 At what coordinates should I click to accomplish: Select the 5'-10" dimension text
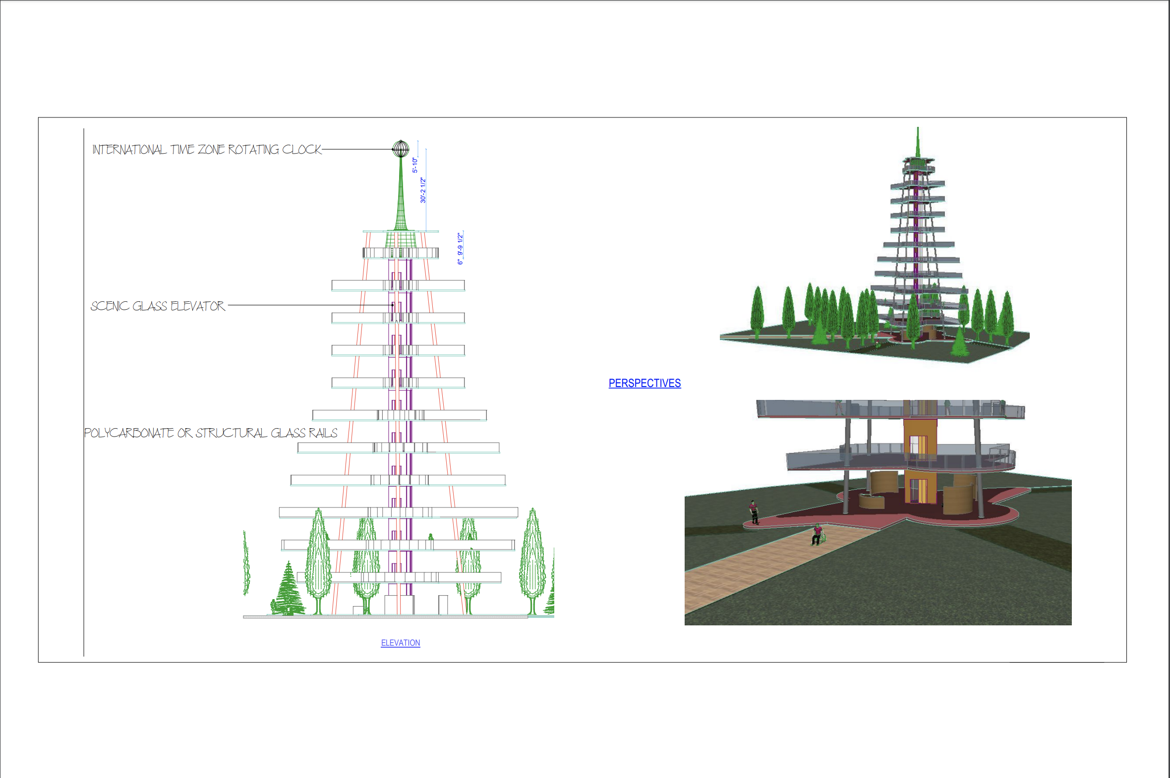pyautogui.click(x=415, y=165)
